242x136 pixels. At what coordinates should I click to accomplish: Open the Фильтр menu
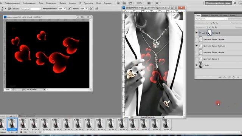click(63, 3)
